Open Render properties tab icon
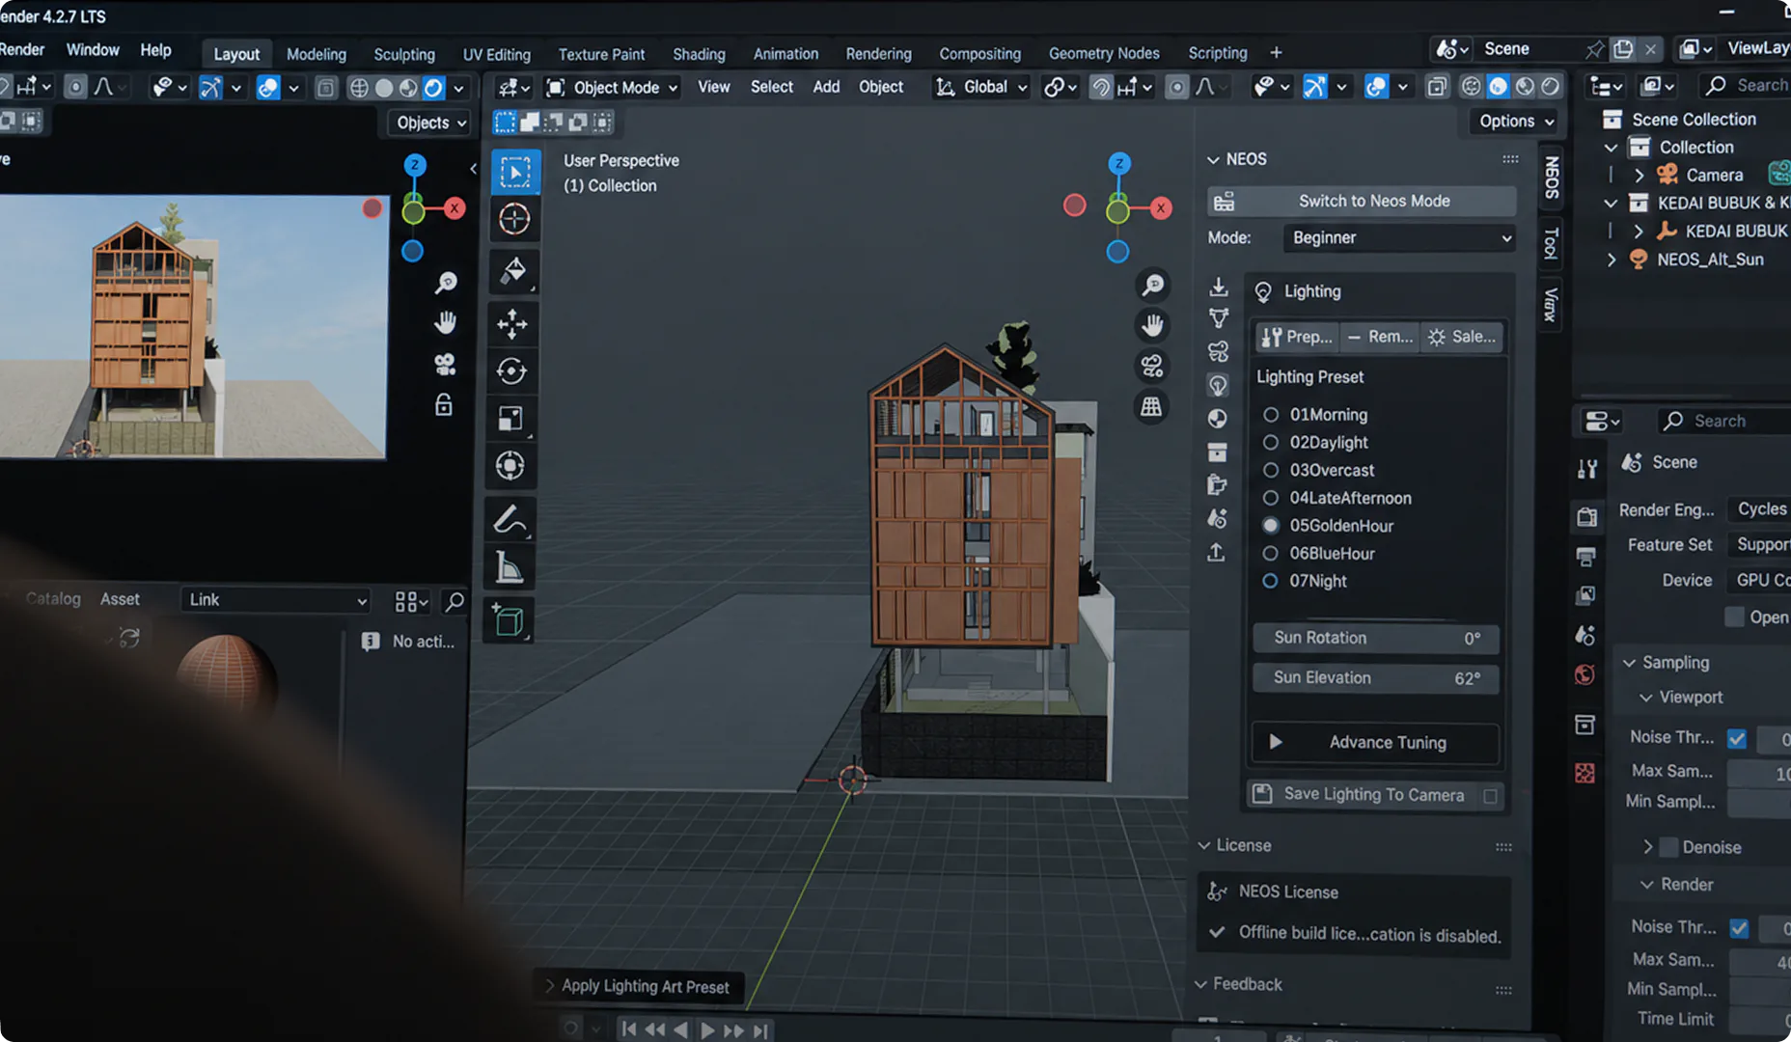Image resolution: width=1791 pixels, height=1042 pixels. 1586,516
